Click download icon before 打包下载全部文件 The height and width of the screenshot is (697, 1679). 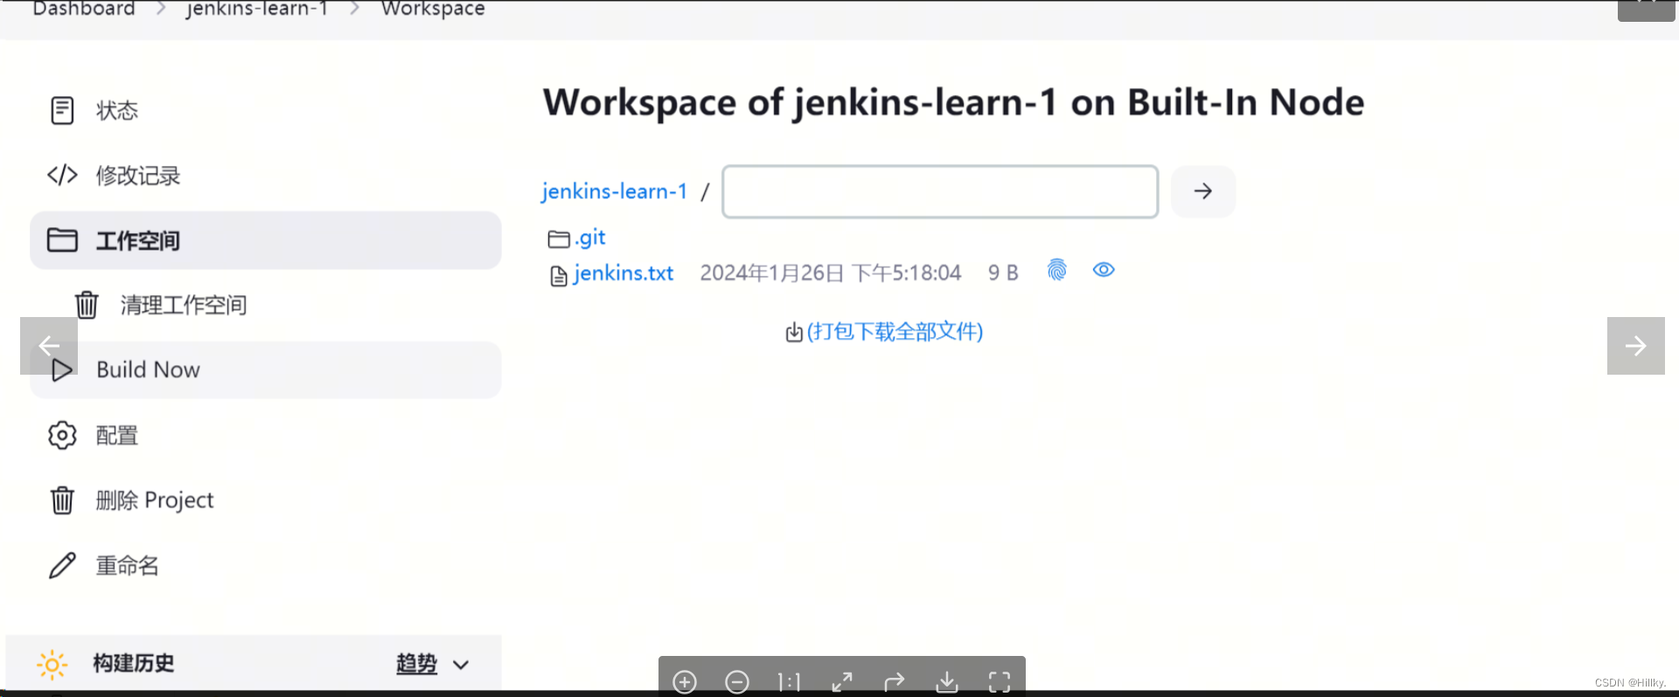pos(794,333)
